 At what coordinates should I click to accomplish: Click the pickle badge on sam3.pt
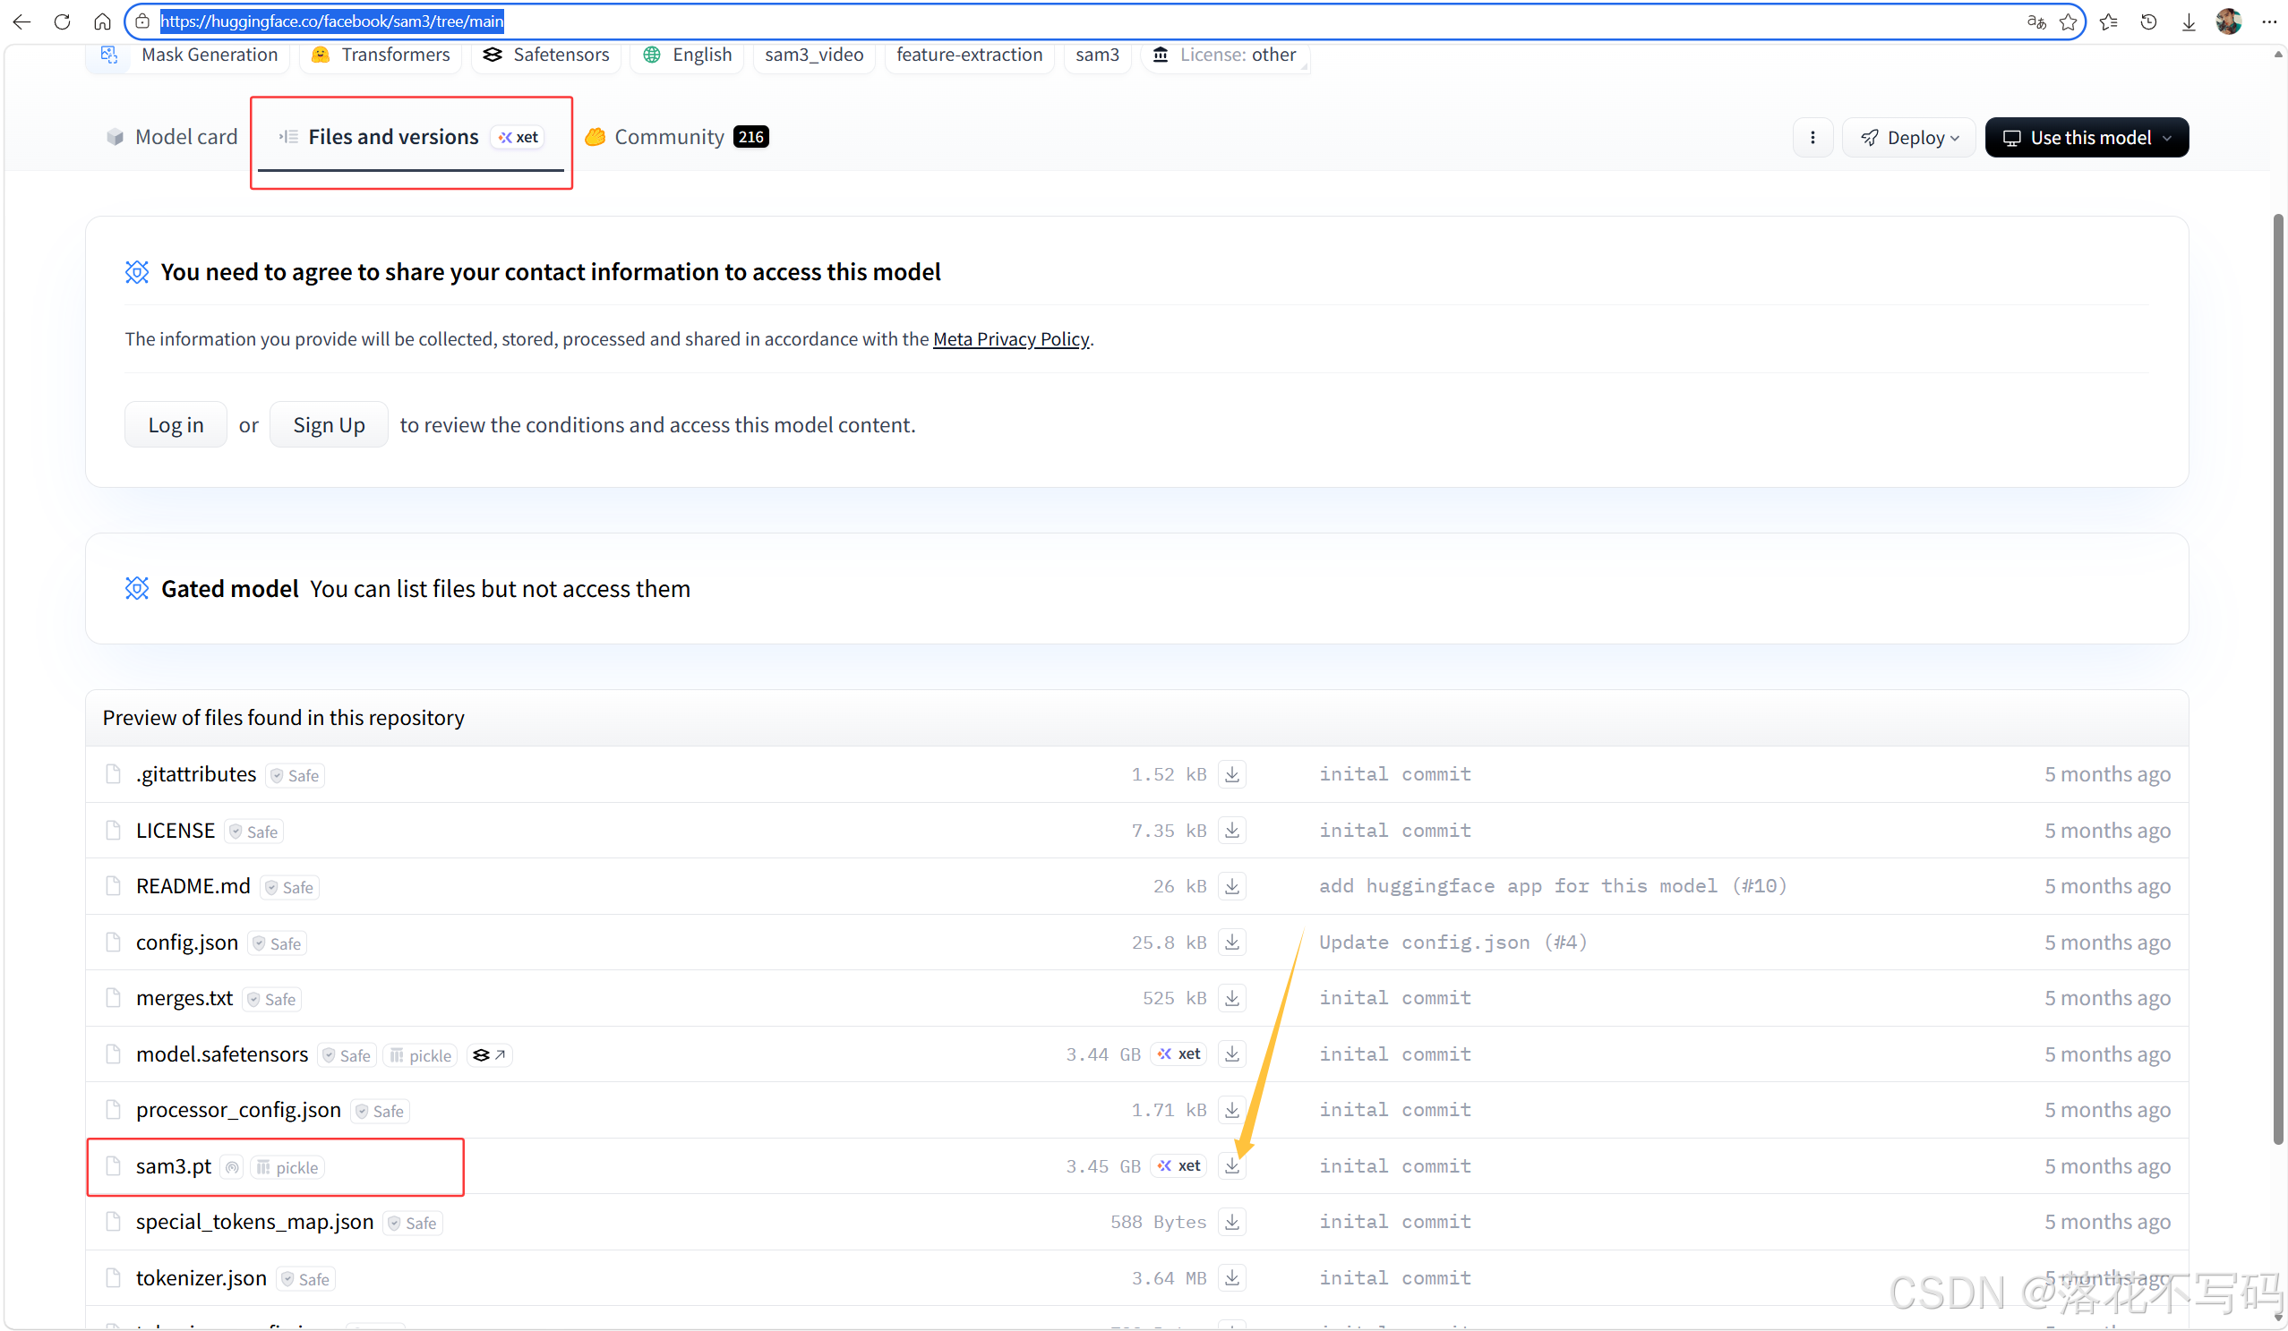click(x=287, y=1168)
